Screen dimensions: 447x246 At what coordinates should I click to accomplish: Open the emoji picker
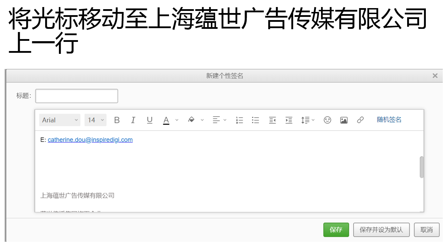point(327,120)
